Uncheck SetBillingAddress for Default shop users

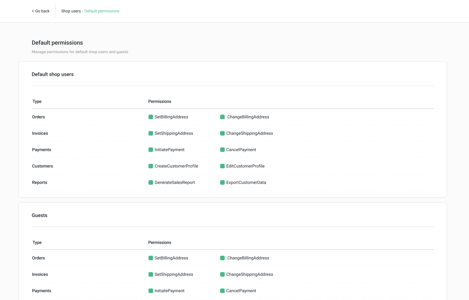[151, 117]
